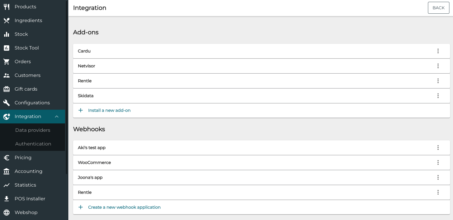The image size is (453, 220).
Task: Click the Statistics trend line icon
Action: click(7, 185)
